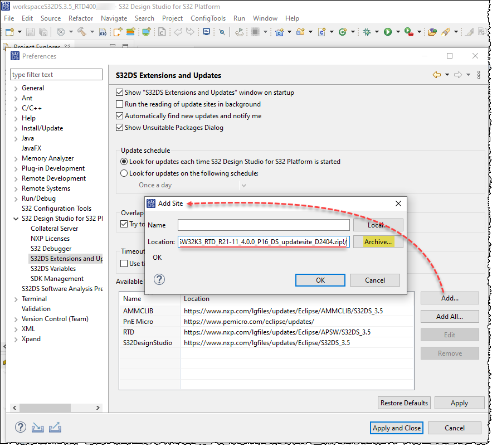The image size is (492, 446).
Task: Click the Preferences three-dot view menu
Action: pos(479,75)
